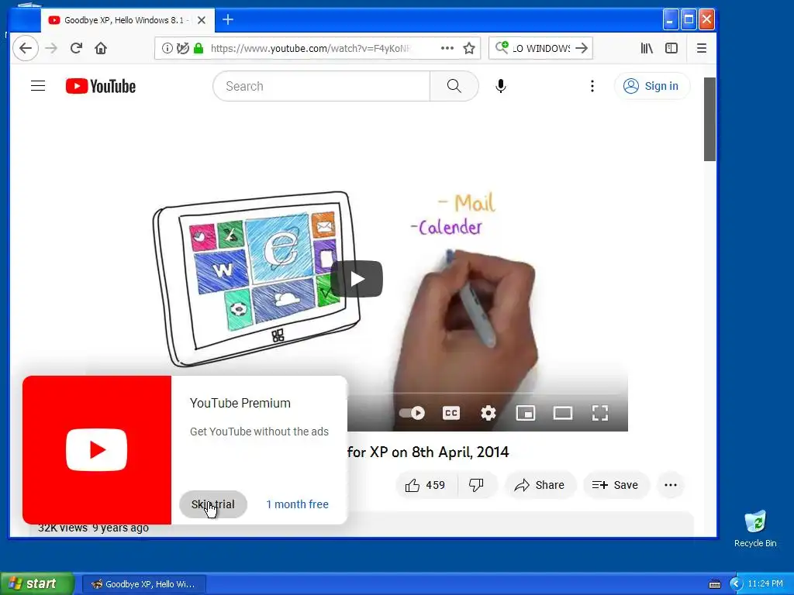Screen dimensions: 794x595
Task: Switch to miniplayer icon
Action: [x=526, y=414]
